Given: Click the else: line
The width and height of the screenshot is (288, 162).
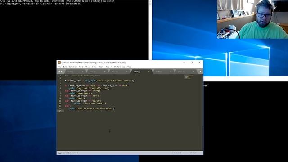Looking at the screenshot, I should coord(68,106).
